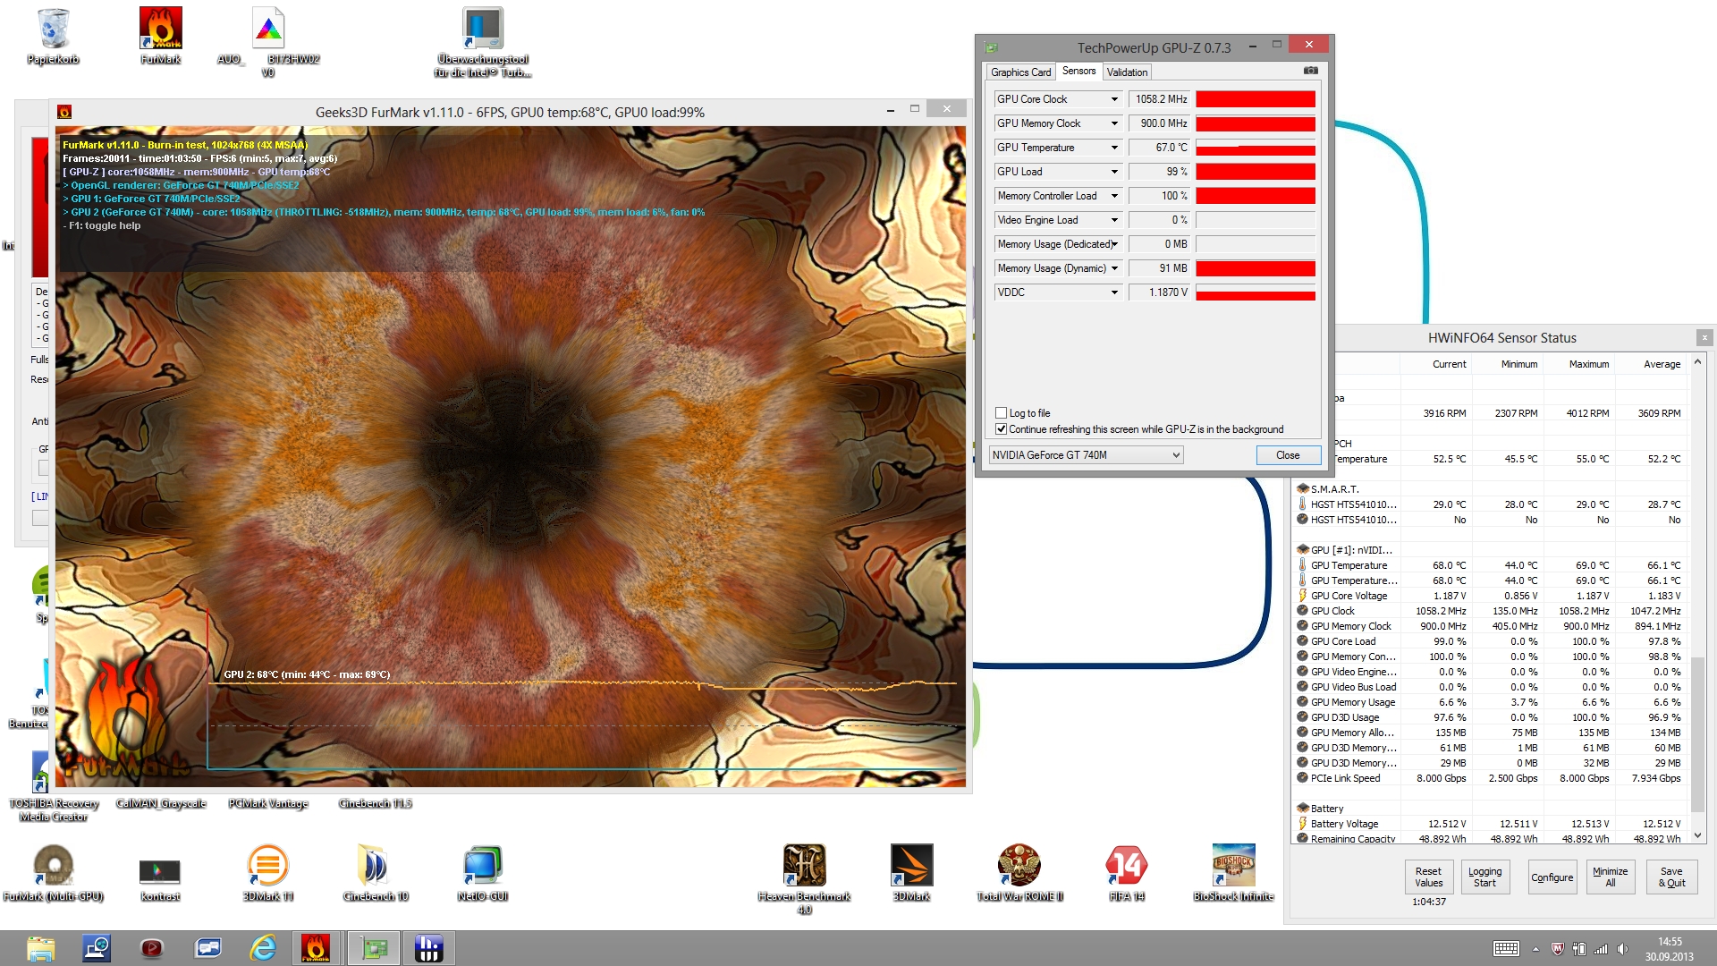Open the GPU Load sensor dropdown
This screenshot has height=966, width=1717.
click(1114, 172)
